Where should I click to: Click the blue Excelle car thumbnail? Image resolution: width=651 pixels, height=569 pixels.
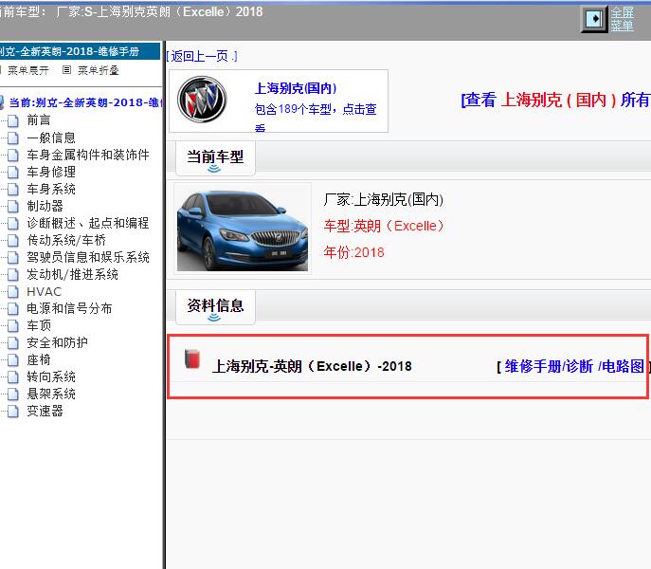[x=243, y=229]
